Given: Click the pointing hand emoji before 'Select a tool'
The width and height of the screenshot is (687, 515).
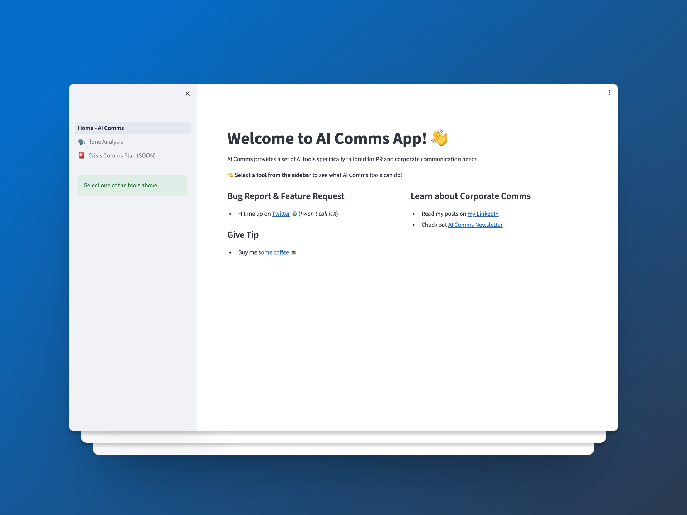Looking at the screenshot, I should 230,175.
